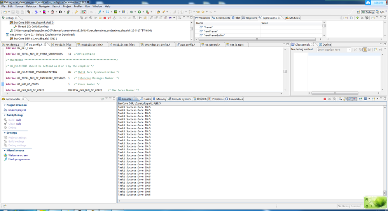Click the red X build target toolbar icon
The height and width of the screenshot is (211, 388).
[x=84, y=12]
